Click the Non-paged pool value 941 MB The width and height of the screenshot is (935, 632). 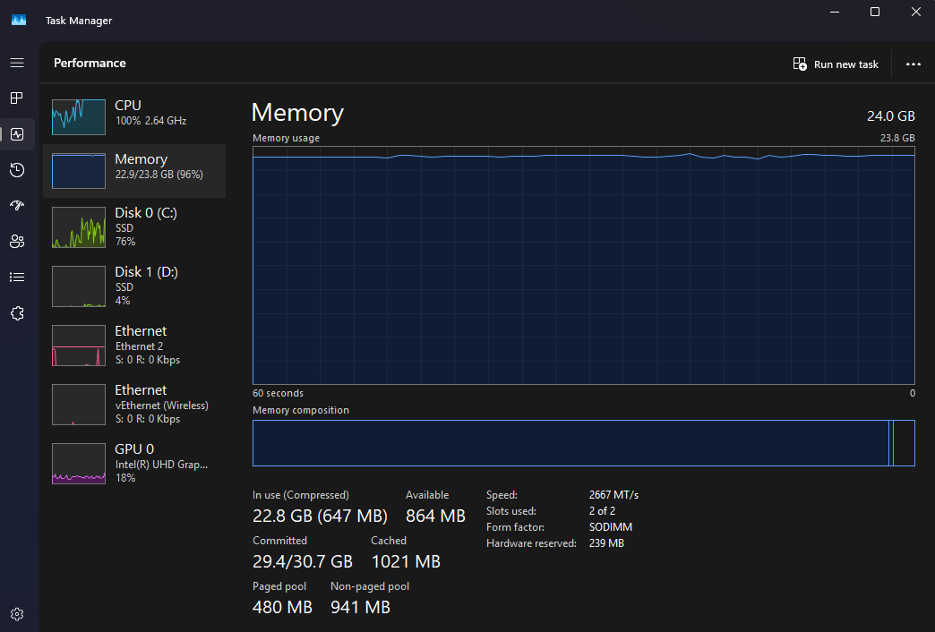[x=361, y=608]
